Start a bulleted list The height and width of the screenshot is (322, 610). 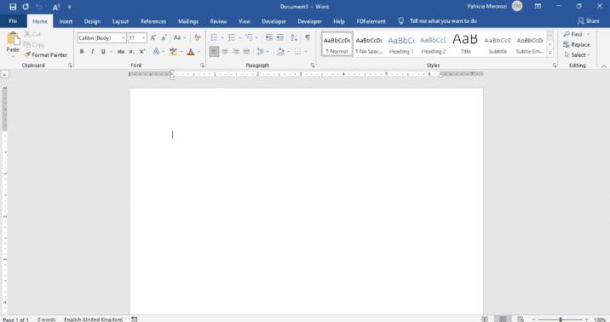point(214,37)
